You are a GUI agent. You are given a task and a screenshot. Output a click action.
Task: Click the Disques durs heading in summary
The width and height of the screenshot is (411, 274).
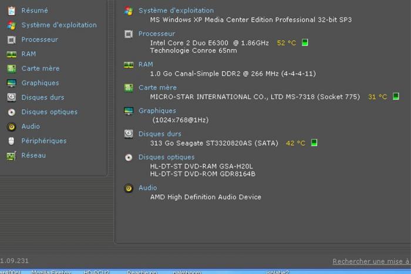pos(160,134)
